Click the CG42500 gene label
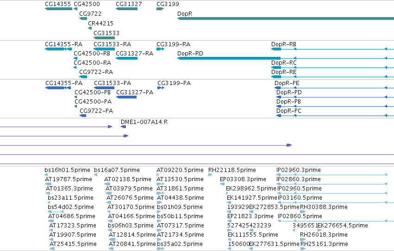 pyautogui.click(x=87, y=4)
